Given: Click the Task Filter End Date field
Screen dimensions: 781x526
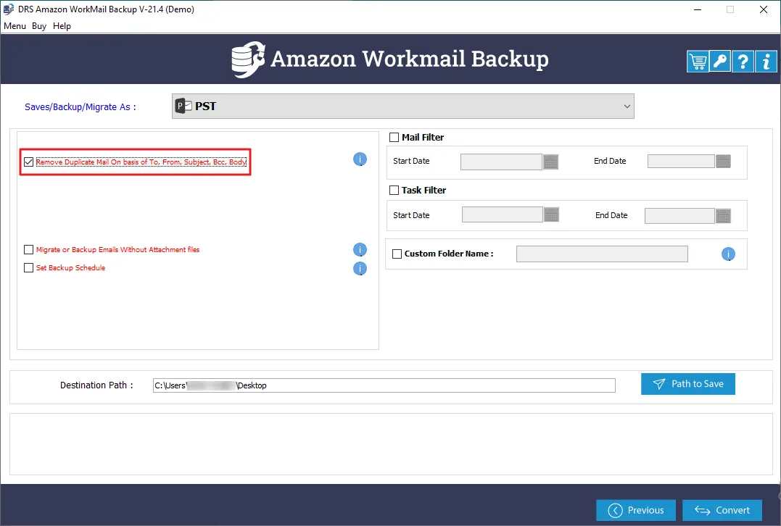Looking at the screenshot, I should click(679, 216).
